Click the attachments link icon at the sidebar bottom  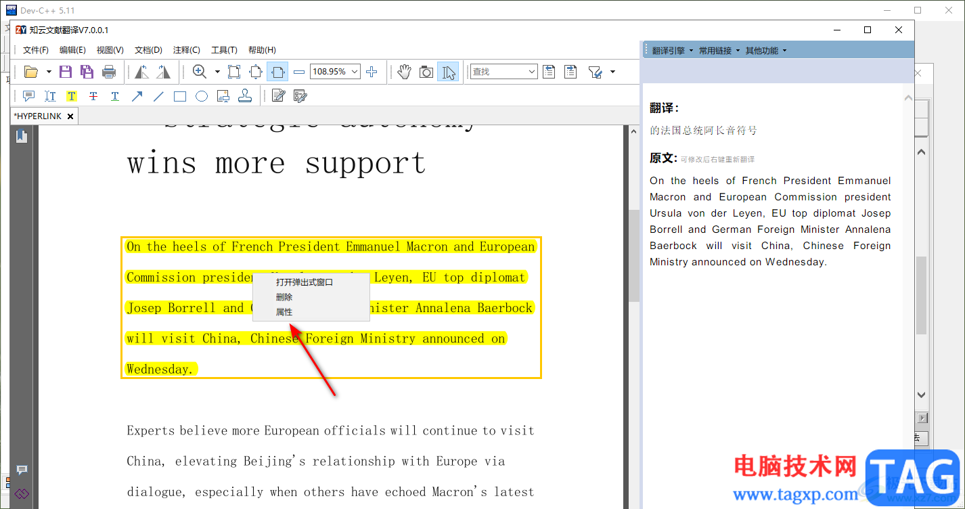coord(22,493)
